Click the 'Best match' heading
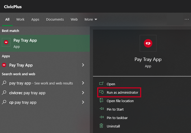 coord(11,31)
